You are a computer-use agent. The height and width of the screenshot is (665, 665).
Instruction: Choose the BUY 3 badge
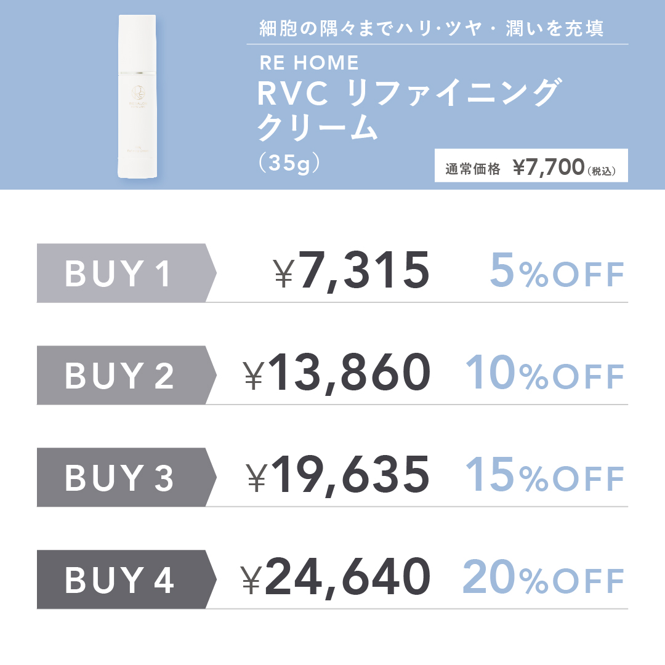(x=121, y=478)
